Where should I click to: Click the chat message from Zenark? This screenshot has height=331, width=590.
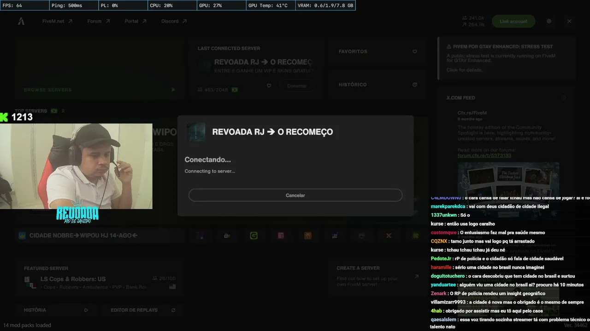[x=488, y=293]
